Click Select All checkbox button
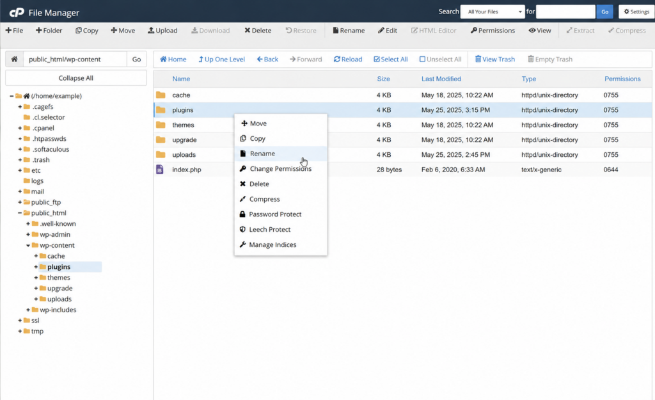Image resolution: width=655 pixels, height=400 pixels. (x=390, y=60)
